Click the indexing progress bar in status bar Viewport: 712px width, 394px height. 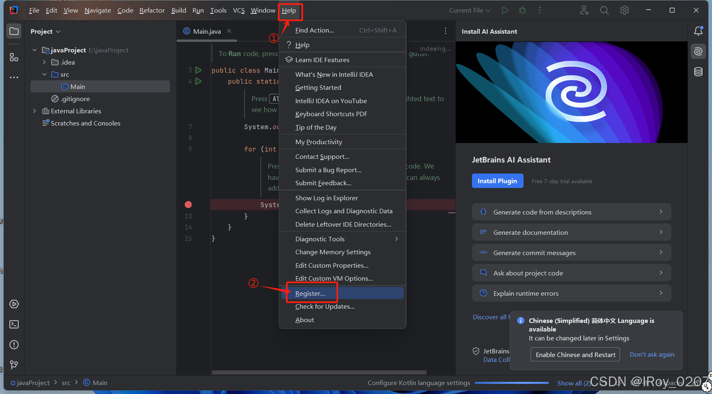coord(511,383)
